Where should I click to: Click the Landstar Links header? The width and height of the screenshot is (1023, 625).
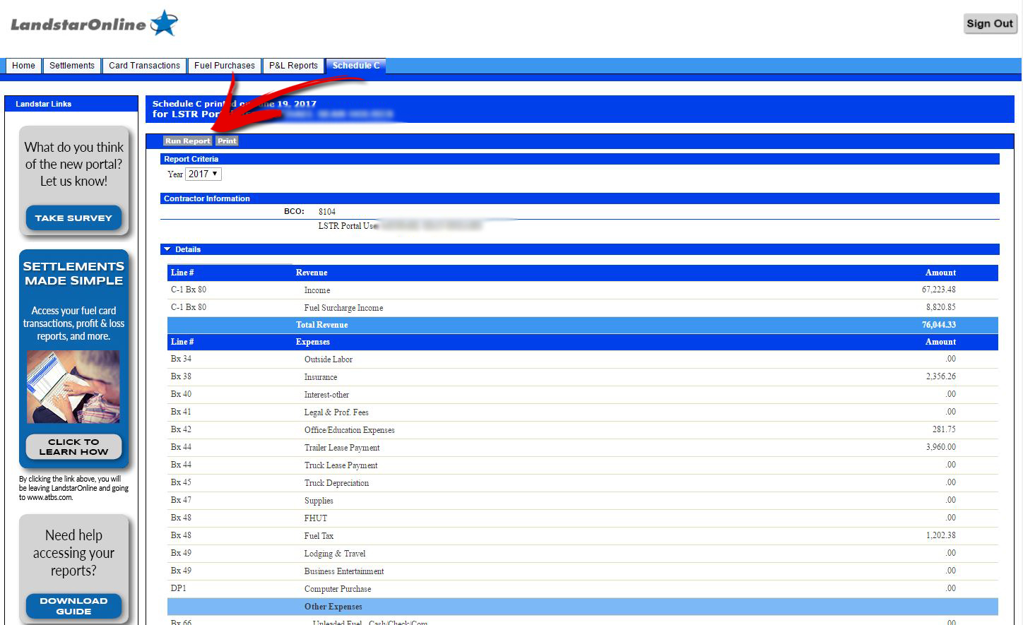(71, 104)
